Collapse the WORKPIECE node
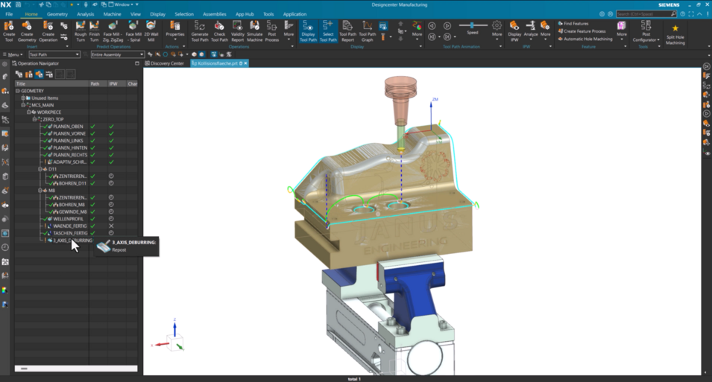 28,112
